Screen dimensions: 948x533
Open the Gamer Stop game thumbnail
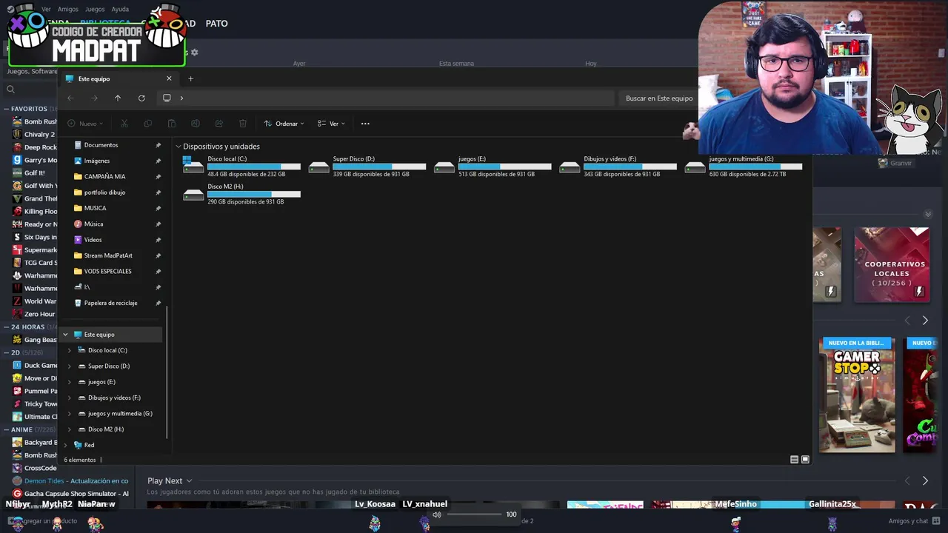(x=857, y=395)
